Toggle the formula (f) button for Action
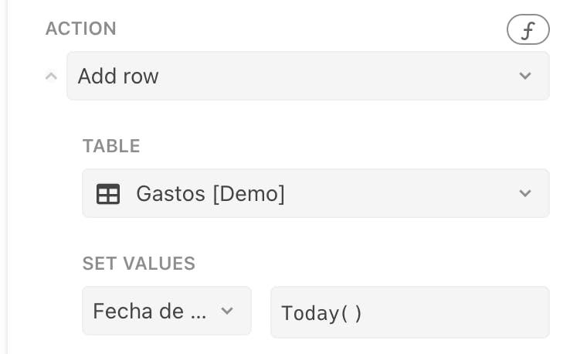This screenshot has width=587, height=354. 528,31
